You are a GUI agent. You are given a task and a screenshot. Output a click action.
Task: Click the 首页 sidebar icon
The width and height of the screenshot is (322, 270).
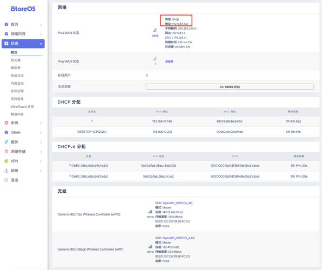click(6, 24)
